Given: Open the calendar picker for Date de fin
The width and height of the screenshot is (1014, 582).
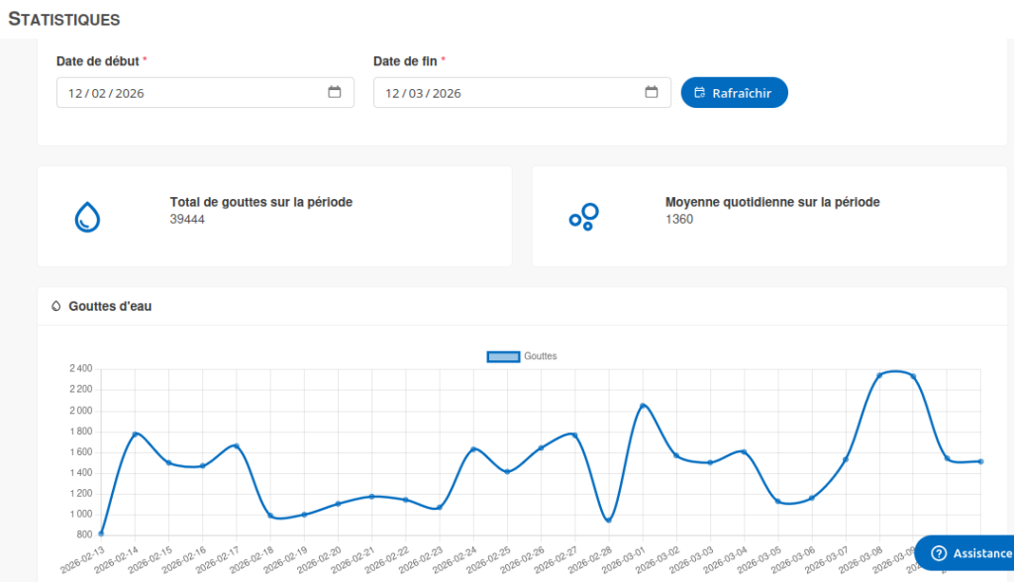Looking at the screenshot, I should point(652,93).
